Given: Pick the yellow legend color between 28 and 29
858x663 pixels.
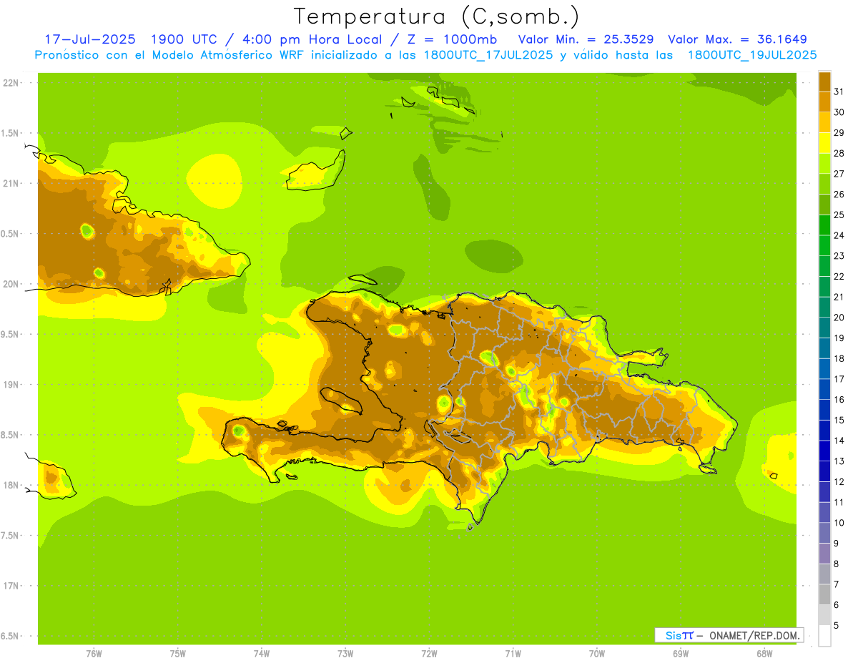Looking at the screenshot, I should tap(824, 142).
